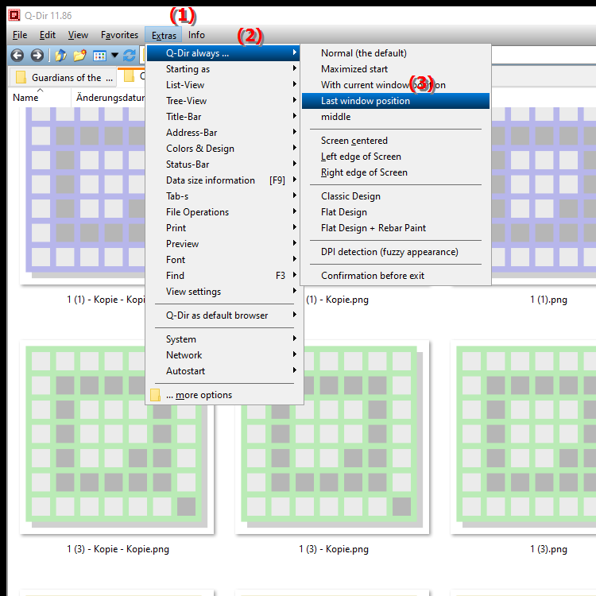Choose Left edge of Screen
Viewport: 596px width, 596px height.
coord(395,157)
